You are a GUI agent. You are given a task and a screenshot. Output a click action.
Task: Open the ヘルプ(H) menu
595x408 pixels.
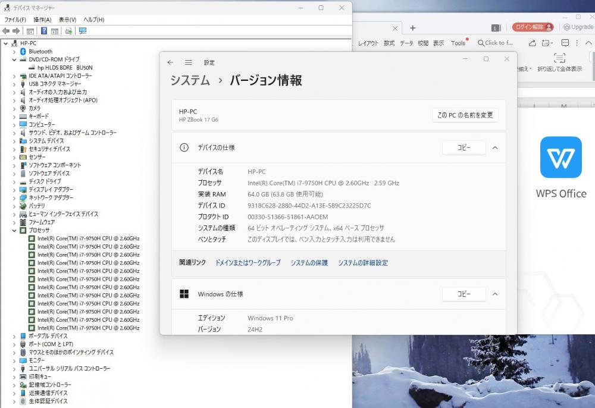tap(94, 20)
